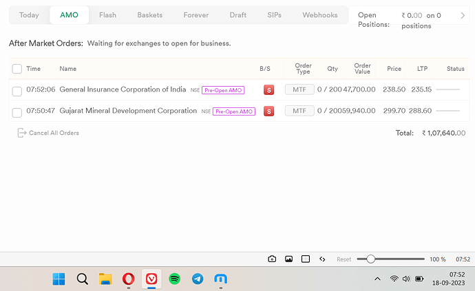Click the Price column header
Screen dimensions: 475x291
point(394,69)
